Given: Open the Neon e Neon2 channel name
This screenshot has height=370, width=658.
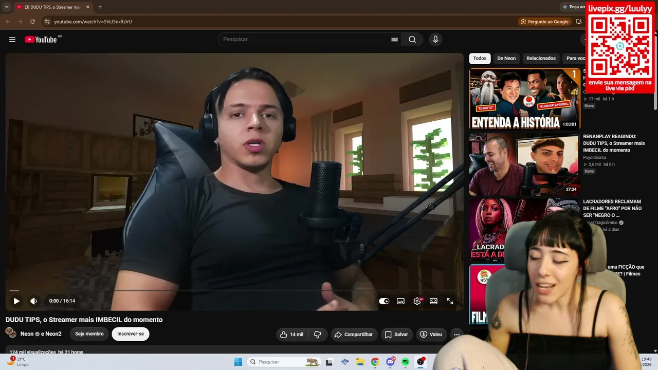Looking at the screenshot, I should click(41, 334).
